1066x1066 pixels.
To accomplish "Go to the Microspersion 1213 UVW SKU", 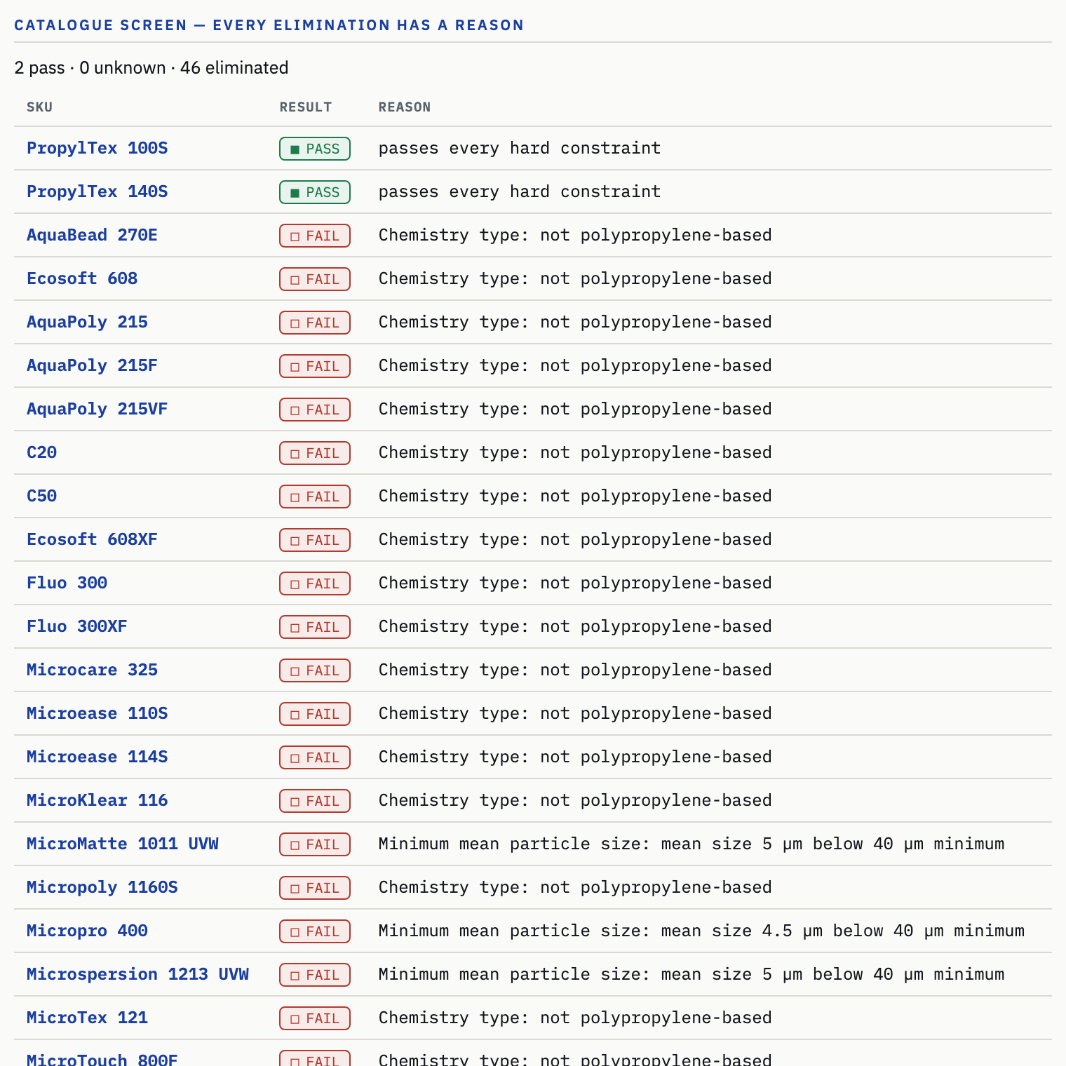I will click(137, 974).
